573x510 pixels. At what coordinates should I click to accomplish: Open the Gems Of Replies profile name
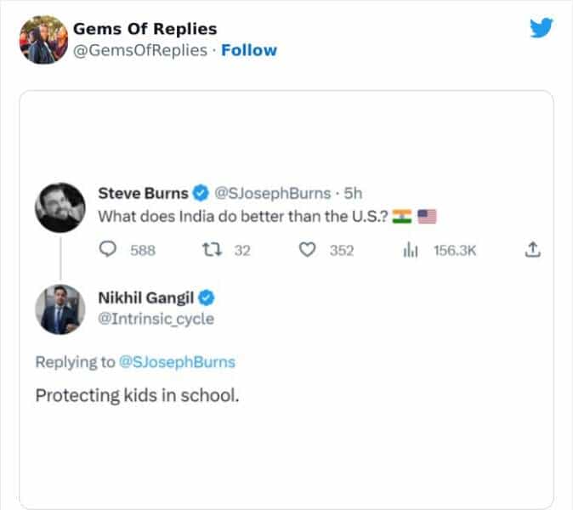click(145, 30)
